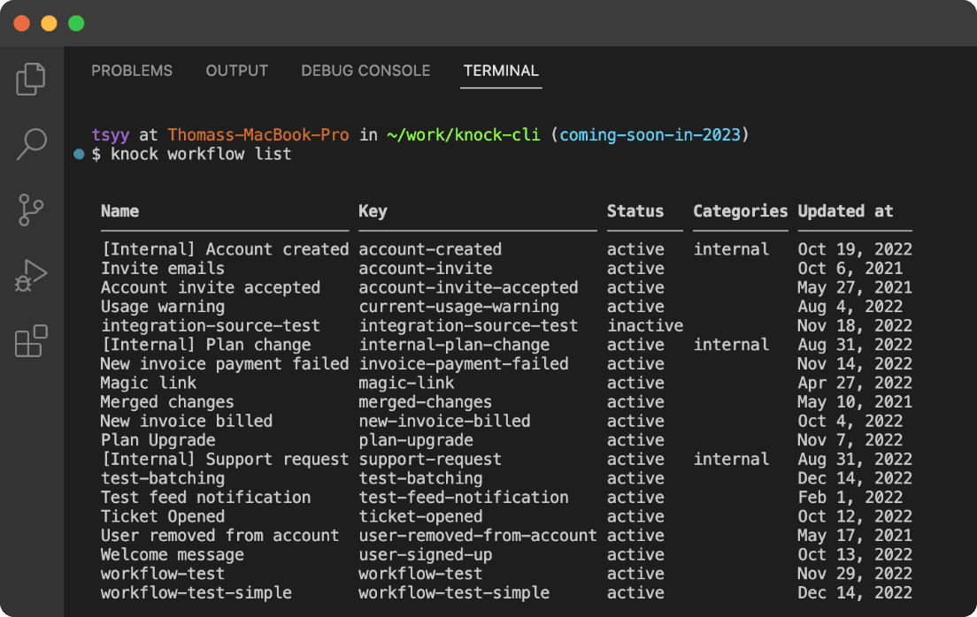Click the blue command decoration dot
Screen dimensions: 977x617
coord(78,154)
